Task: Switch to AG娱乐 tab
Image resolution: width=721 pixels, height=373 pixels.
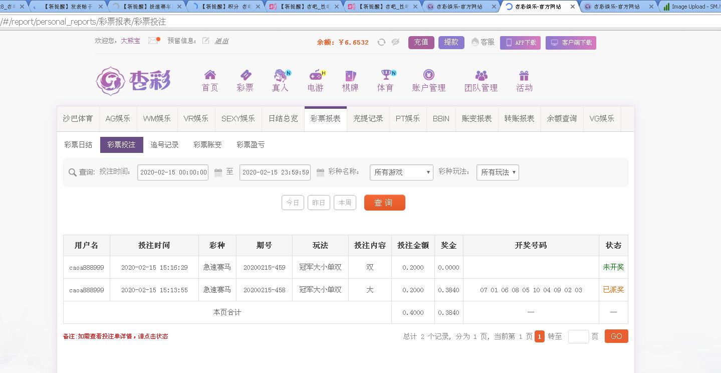Action: tap(118, 119)
